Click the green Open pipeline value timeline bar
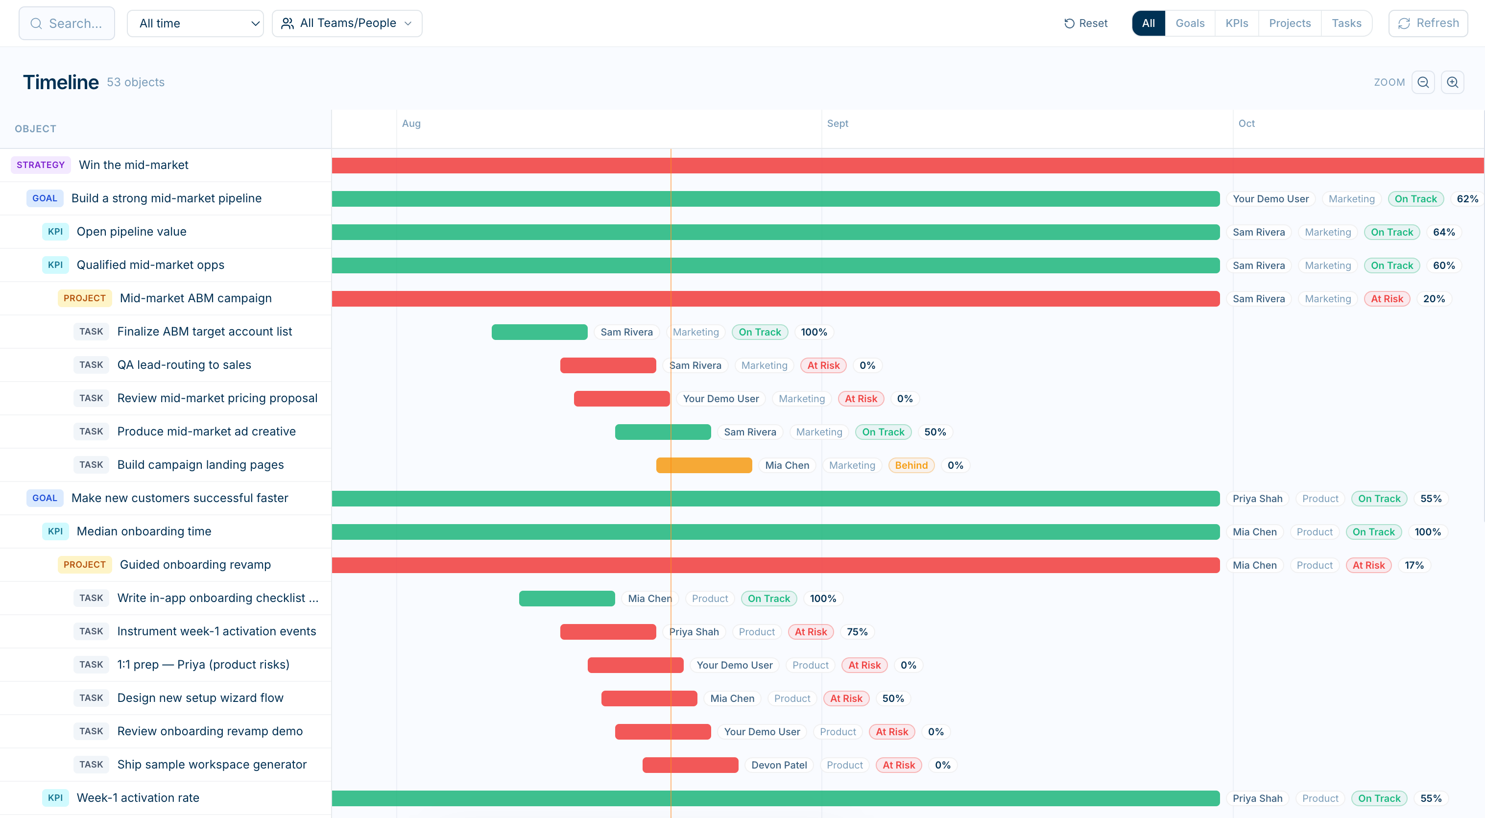 (776, 232)
